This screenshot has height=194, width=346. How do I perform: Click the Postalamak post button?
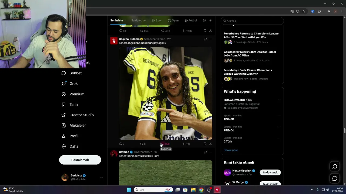click(x=80, y=160)
